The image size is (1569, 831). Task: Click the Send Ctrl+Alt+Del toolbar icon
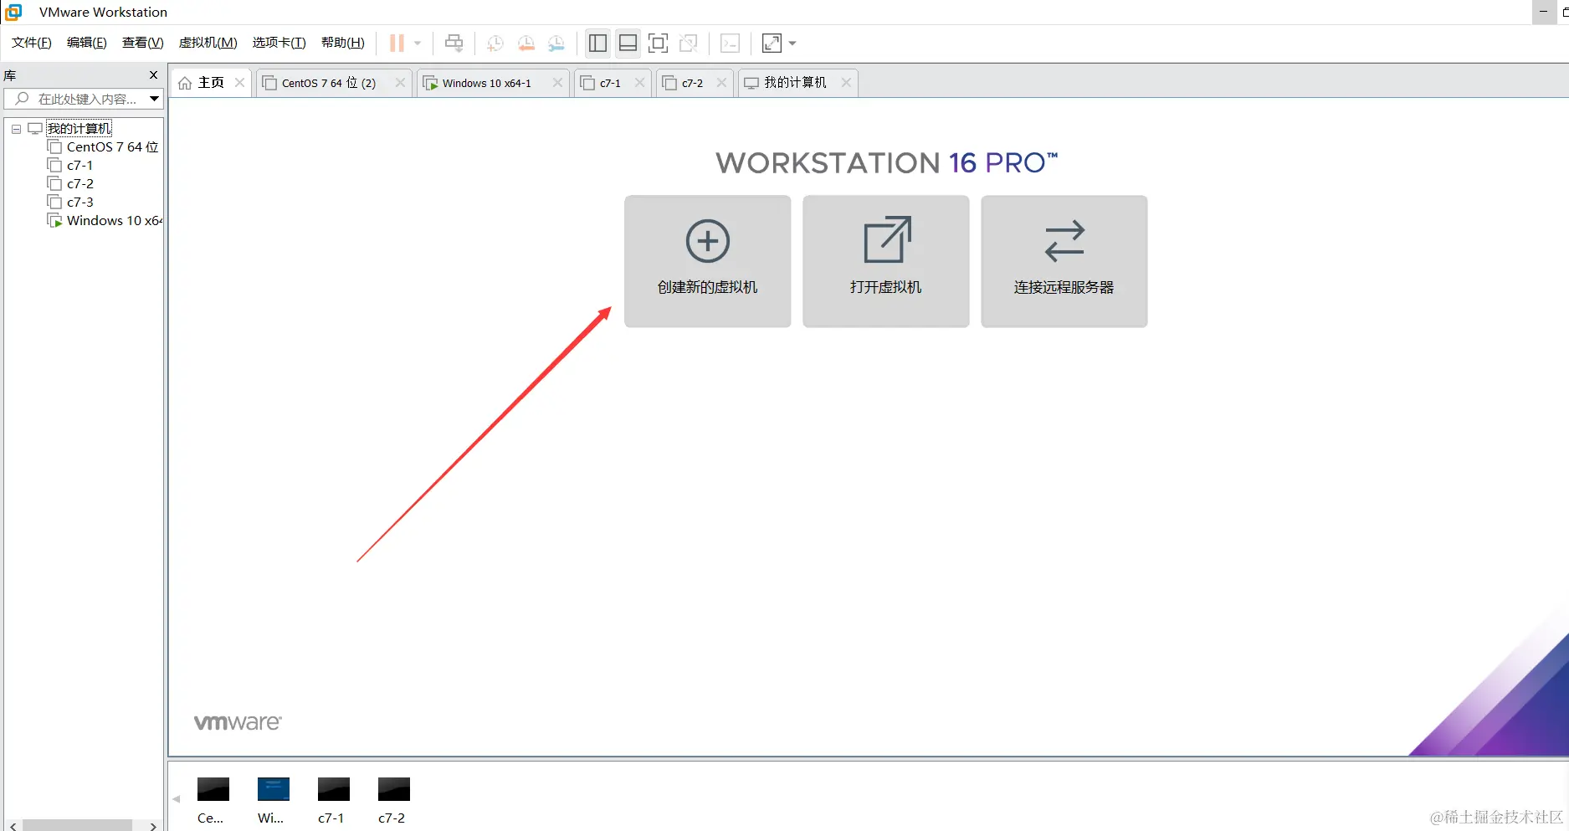(454, 43)
